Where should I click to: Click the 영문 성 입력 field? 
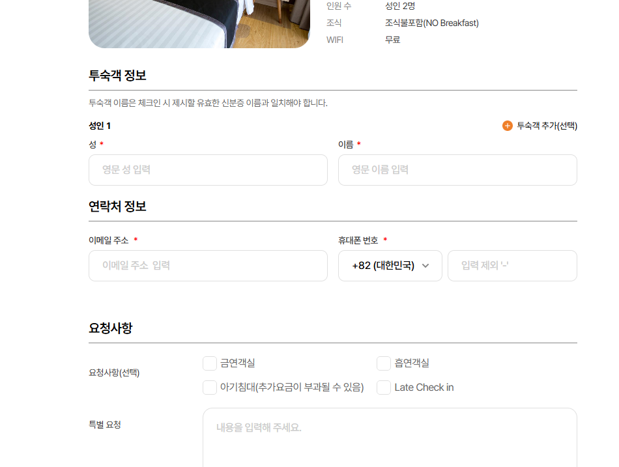[208, 170]
